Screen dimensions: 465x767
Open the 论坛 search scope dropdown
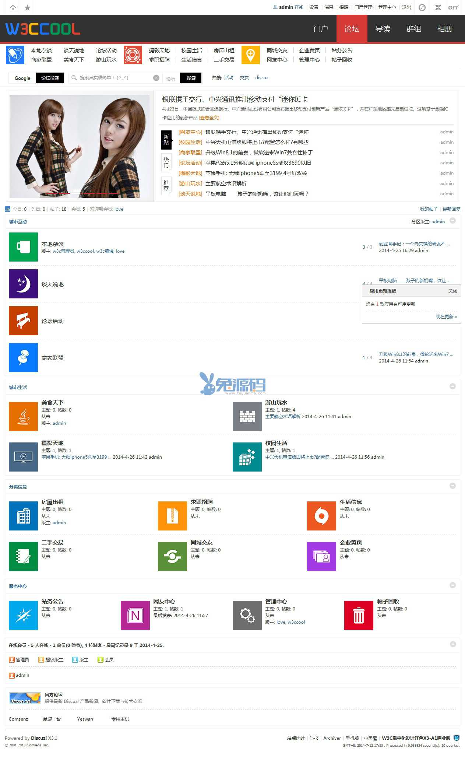tap(171, 78)
